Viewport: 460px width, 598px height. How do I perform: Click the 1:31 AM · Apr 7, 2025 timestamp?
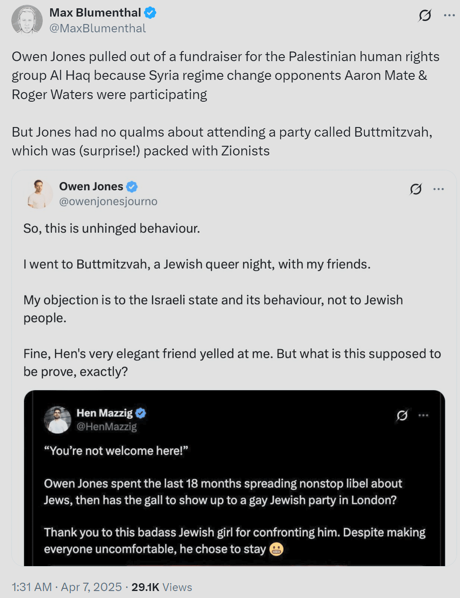click(67, 587)
